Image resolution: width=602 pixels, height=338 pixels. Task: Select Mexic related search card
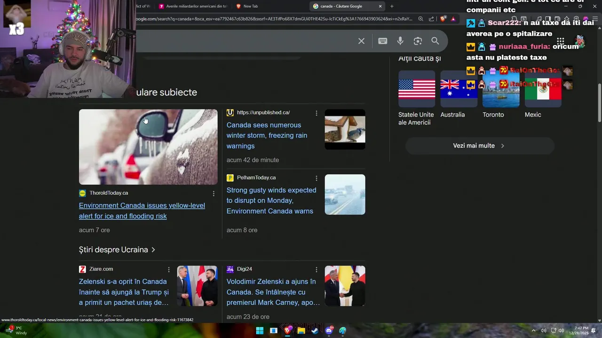(543, 94)
